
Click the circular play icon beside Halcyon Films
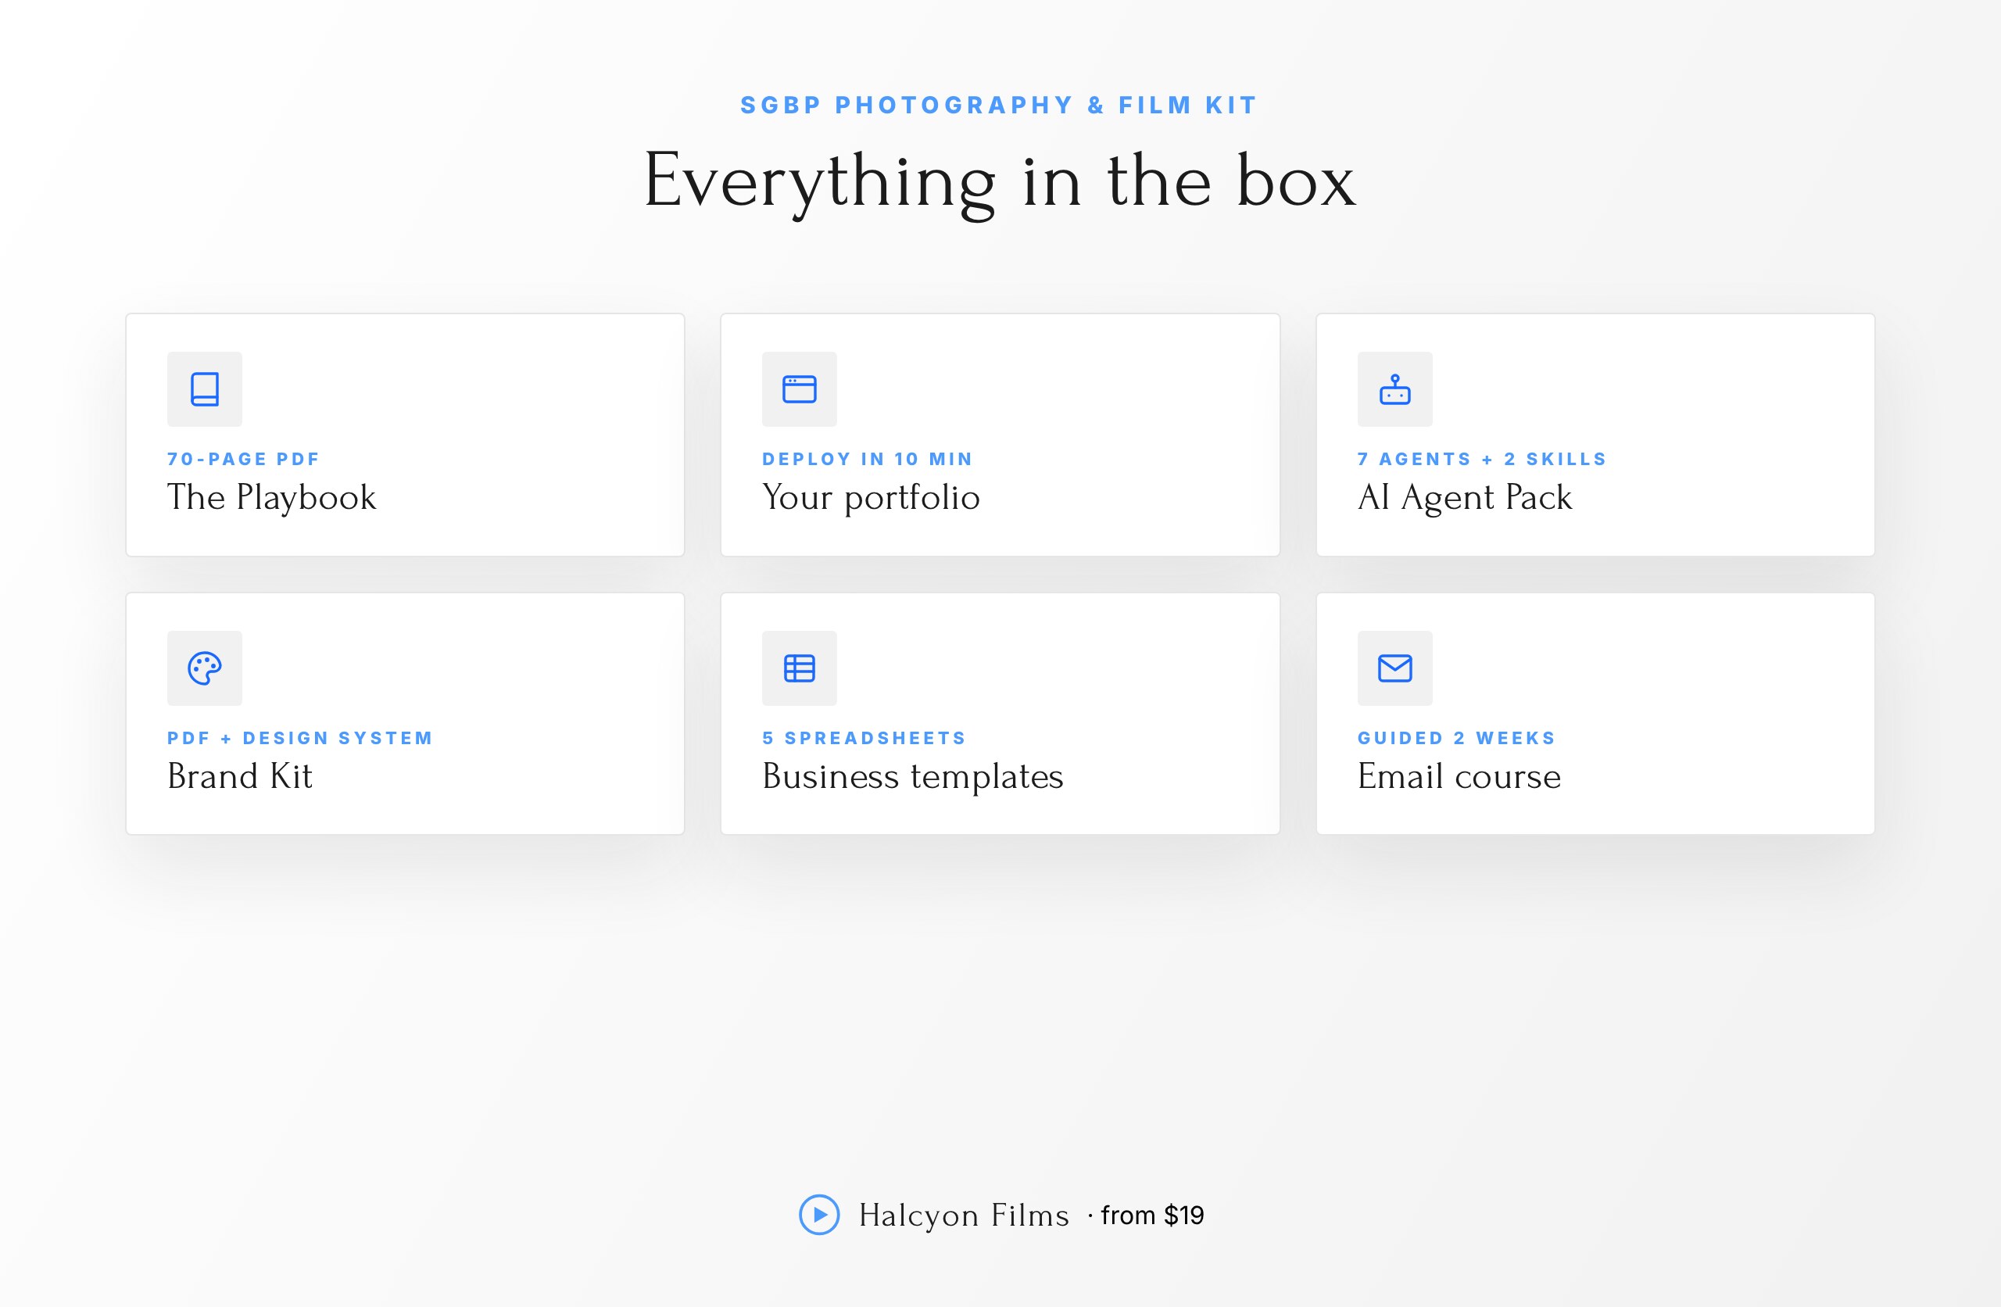(819, 1215)
